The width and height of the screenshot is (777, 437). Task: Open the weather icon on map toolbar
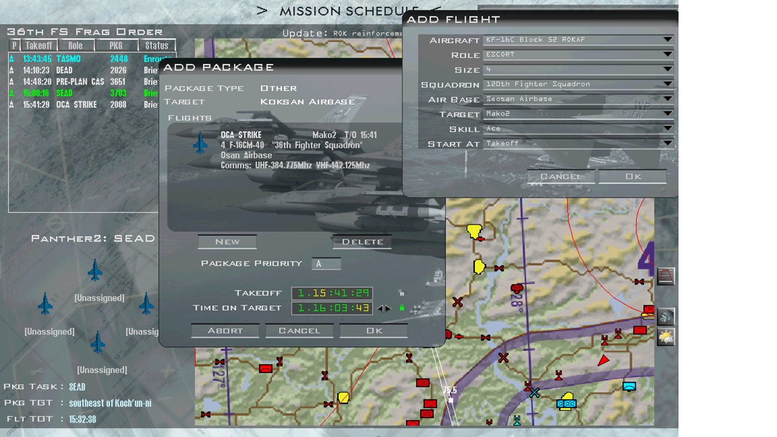click(666, 337)
